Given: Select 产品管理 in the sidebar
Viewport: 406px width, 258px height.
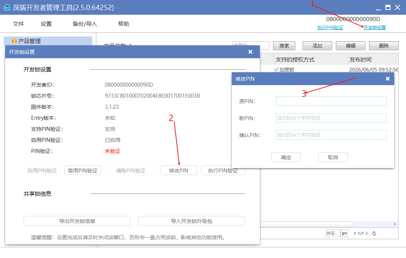Looking at the screenshot, I should click(48, 41).
